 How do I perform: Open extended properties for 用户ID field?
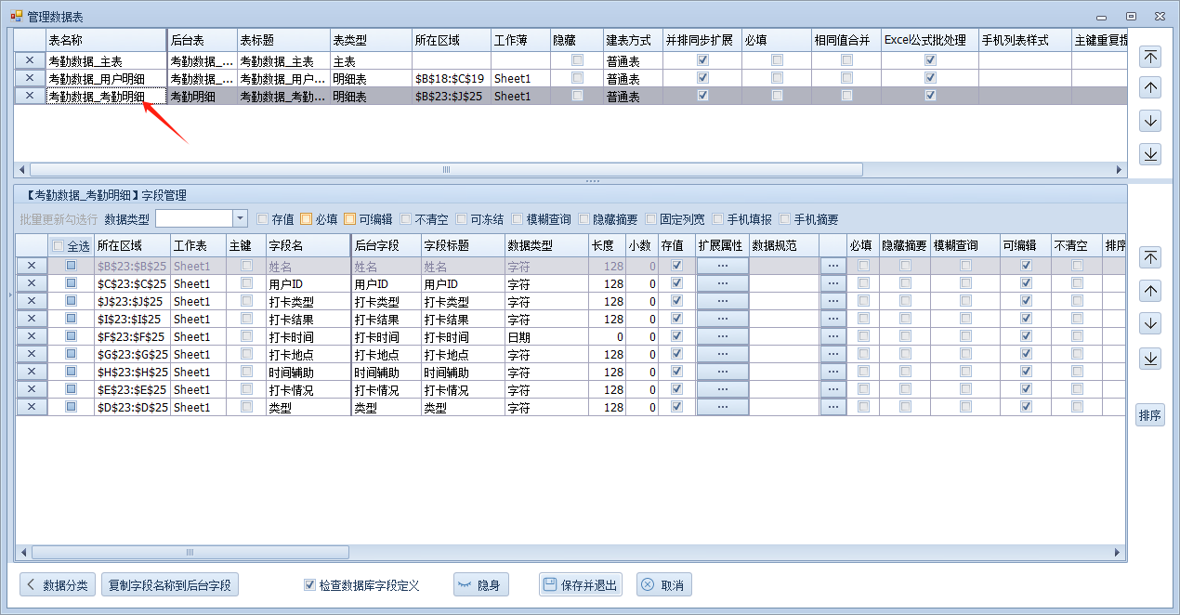(x=722, y=283)
